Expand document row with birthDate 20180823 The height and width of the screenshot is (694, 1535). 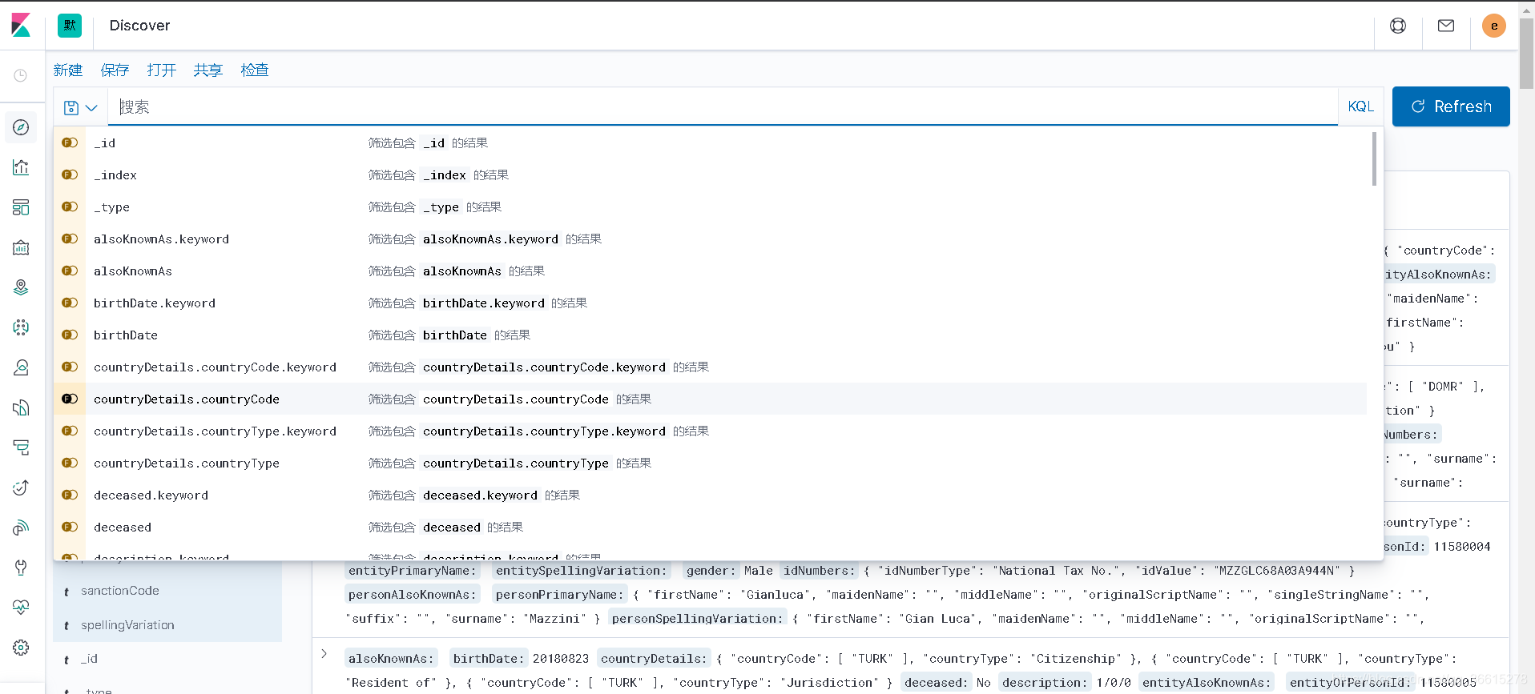click(x=324, y=654)
